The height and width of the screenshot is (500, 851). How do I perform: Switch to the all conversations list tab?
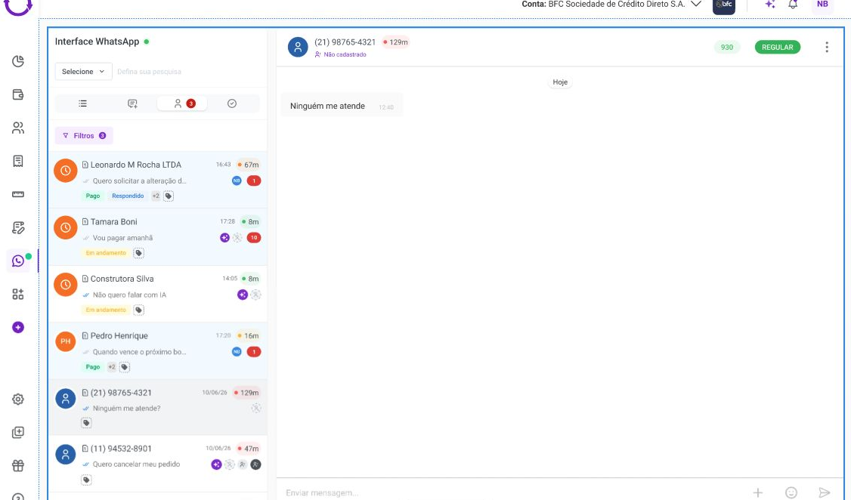[x=82, y=103]
